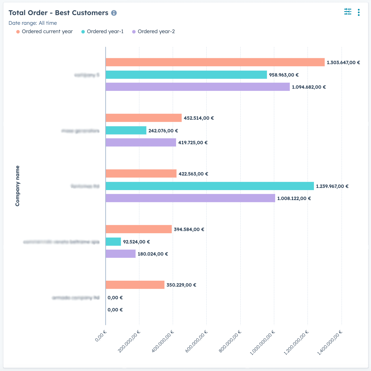Image resolution: width=371 pixels, height=371 pixels.
Task: Click the 1.239.967,00 € teal bar
Action: tap(209, 186)
